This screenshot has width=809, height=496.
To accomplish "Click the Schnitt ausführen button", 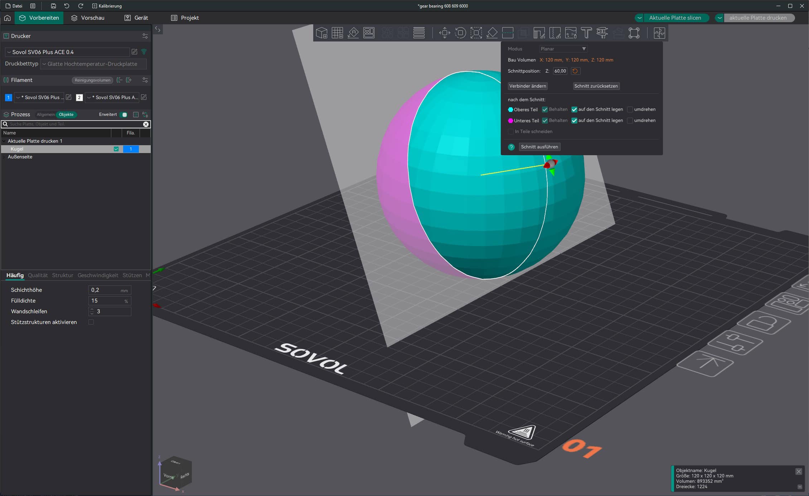I will coord(539,147).
